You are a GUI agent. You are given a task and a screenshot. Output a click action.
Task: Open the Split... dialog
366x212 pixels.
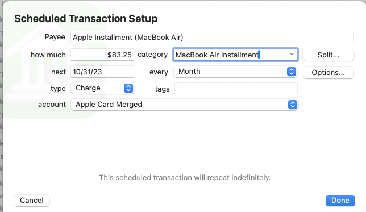(328, 55)
